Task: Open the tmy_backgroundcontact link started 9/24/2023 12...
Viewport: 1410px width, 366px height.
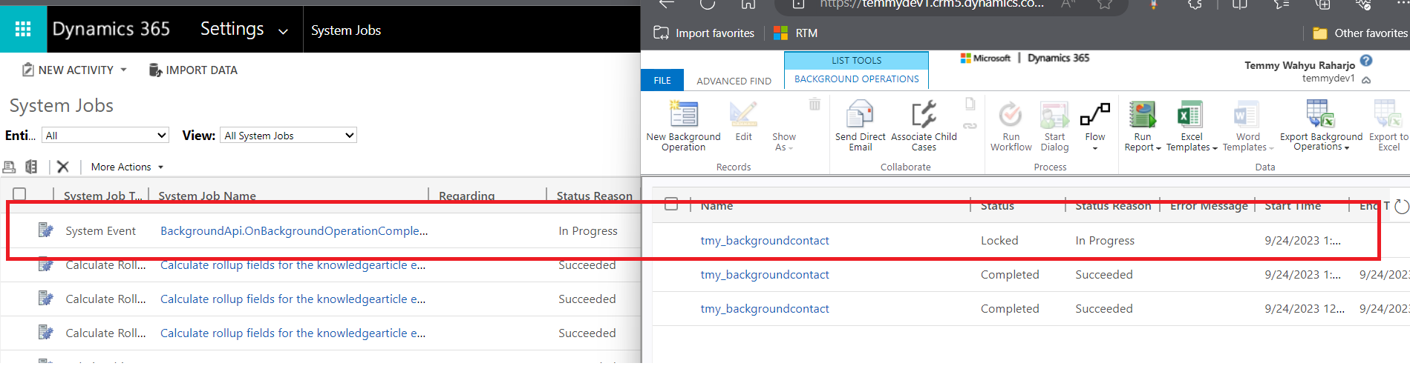Action: (x=765, y=308)
